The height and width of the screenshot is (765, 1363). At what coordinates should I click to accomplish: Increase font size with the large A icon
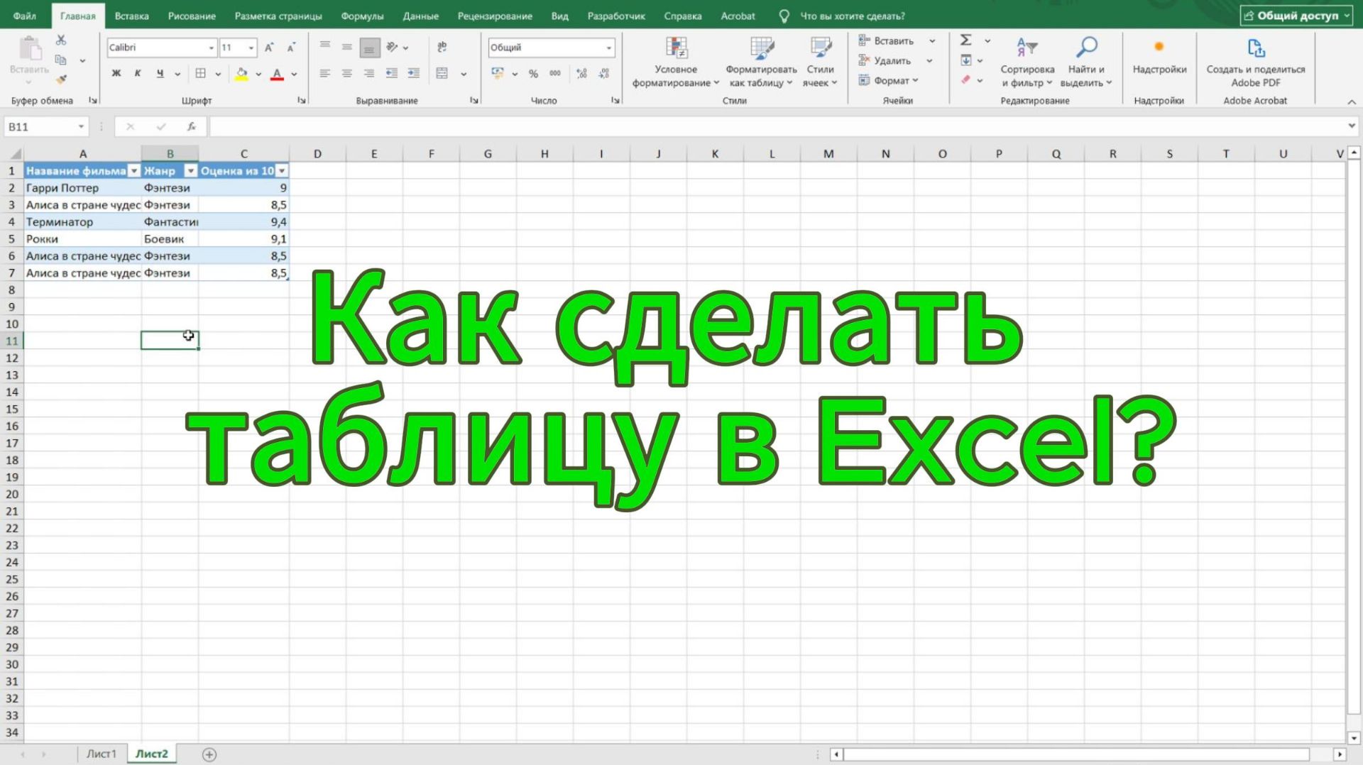[x=269, y=48]
